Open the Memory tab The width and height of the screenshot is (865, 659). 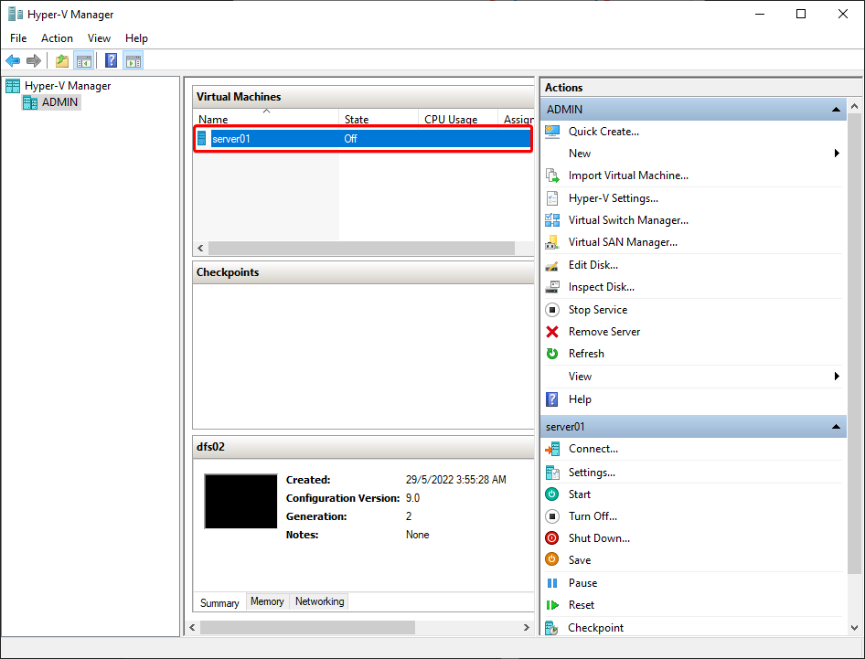pyautogui.click(x=267, y=601)
